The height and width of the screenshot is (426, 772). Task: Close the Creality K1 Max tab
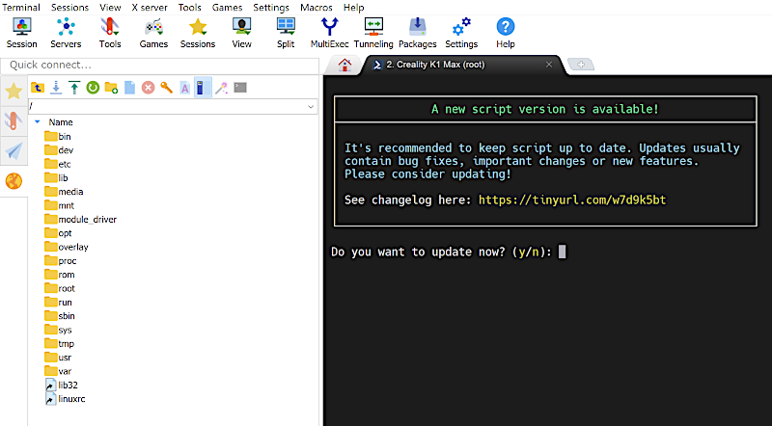[548, 65]
